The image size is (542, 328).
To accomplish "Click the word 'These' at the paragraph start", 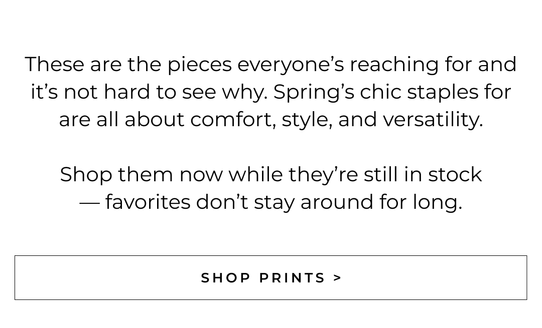I will (x=54, y=65).
